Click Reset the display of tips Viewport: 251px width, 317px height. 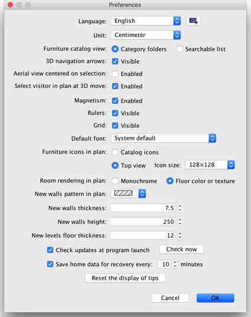tap(125, 278)
